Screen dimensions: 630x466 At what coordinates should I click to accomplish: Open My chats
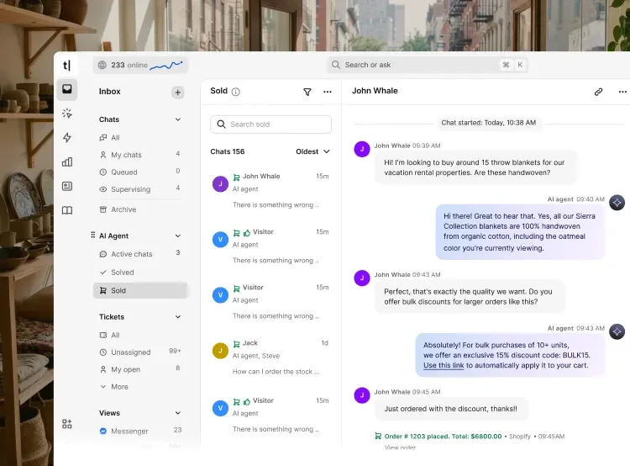[140, 155]
